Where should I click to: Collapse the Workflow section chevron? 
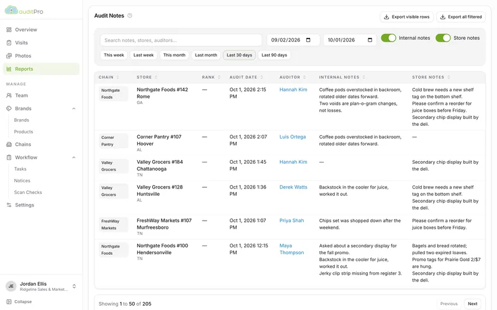coord(73,157)
